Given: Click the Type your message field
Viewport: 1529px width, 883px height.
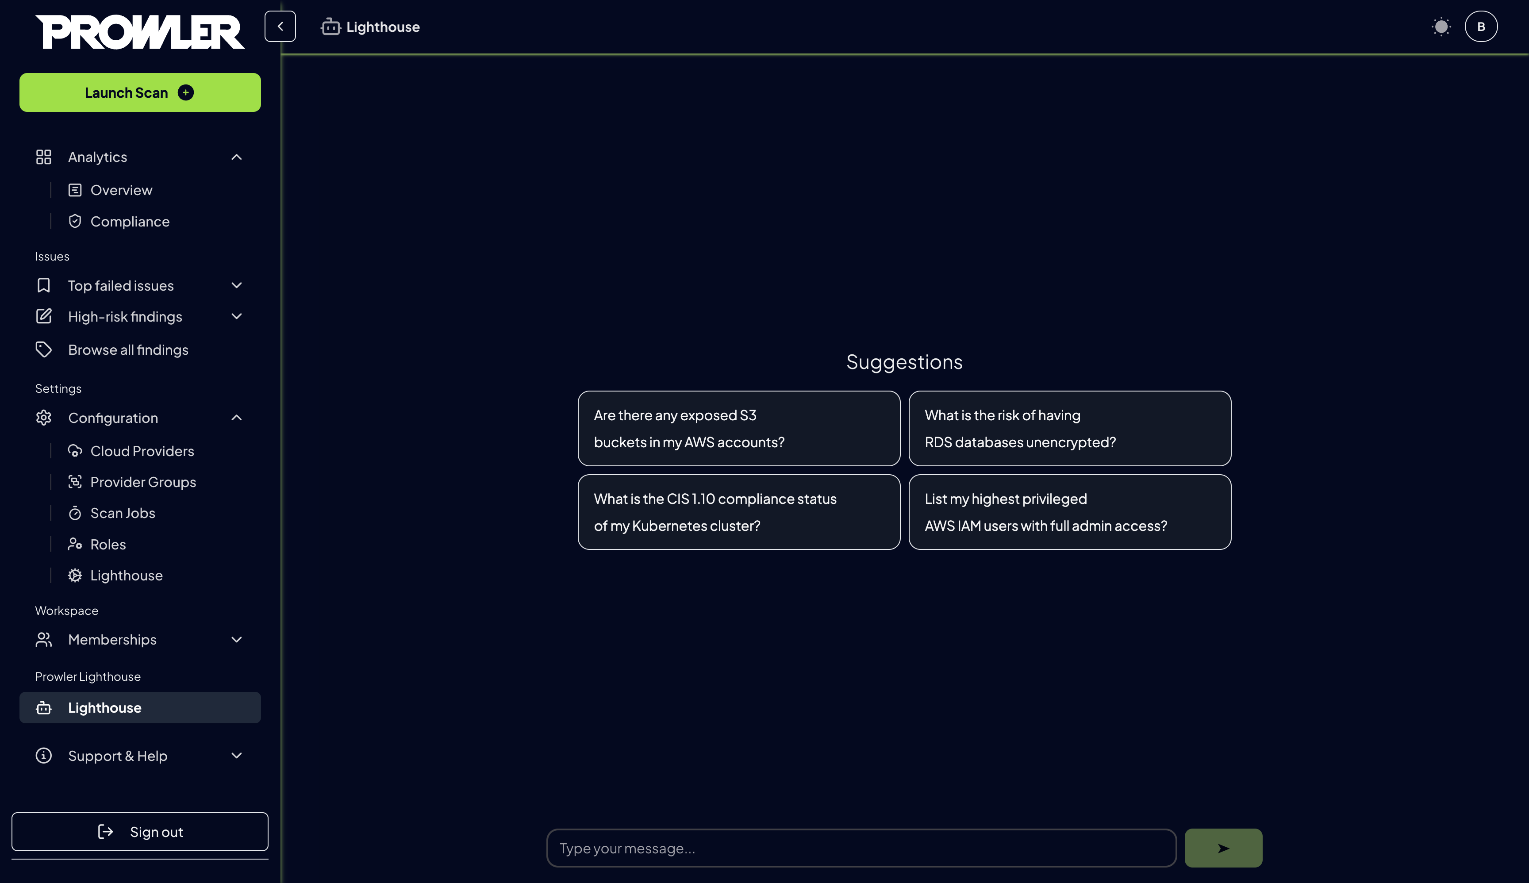Looking at the screenshot, I should 861,848.
